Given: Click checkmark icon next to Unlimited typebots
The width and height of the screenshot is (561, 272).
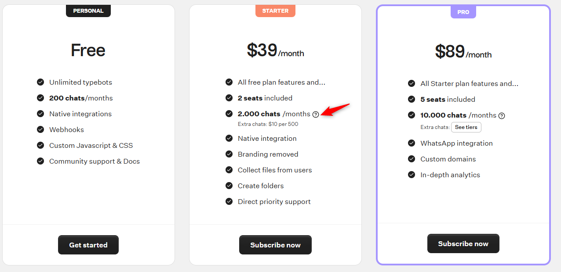Looking at the screenshot, I should pos(40,82).
